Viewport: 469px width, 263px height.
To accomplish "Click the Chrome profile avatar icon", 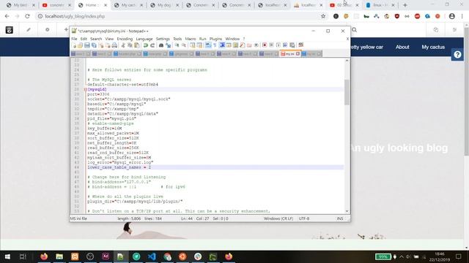I will (451, 16).
